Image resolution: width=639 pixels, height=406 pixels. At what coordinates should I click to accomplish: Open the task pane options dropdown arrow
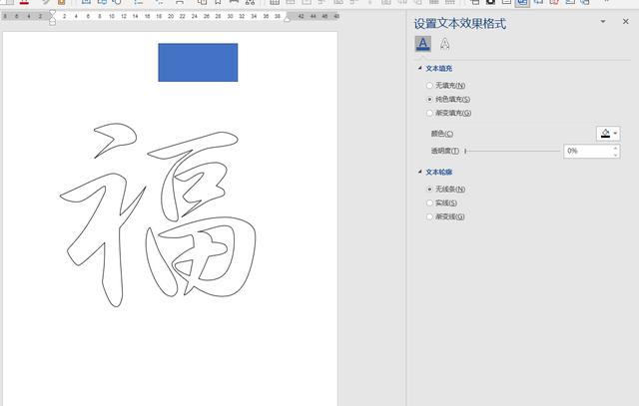pyautogui.click(x=603, y=22)
